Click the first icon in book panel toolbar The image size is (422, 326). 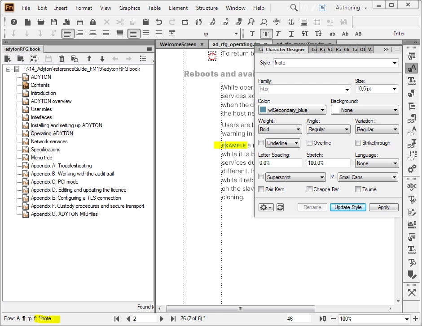coord(8,59)
